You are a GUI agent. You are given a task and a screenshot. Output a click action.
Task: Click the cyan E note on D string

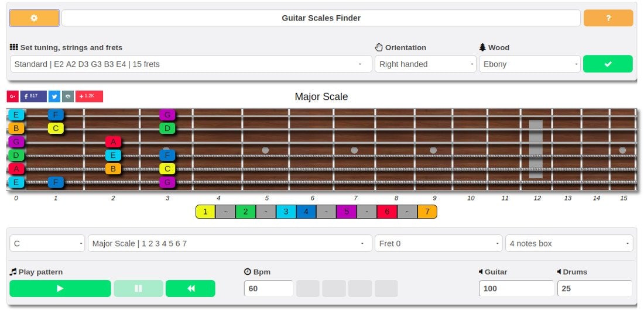[x=113, y=155]
